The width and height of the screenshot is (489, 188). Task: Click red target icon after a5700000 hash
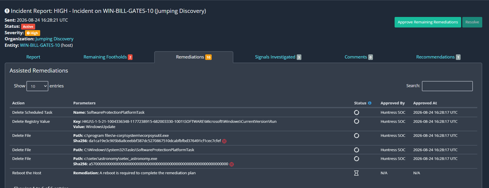(232, 164)
